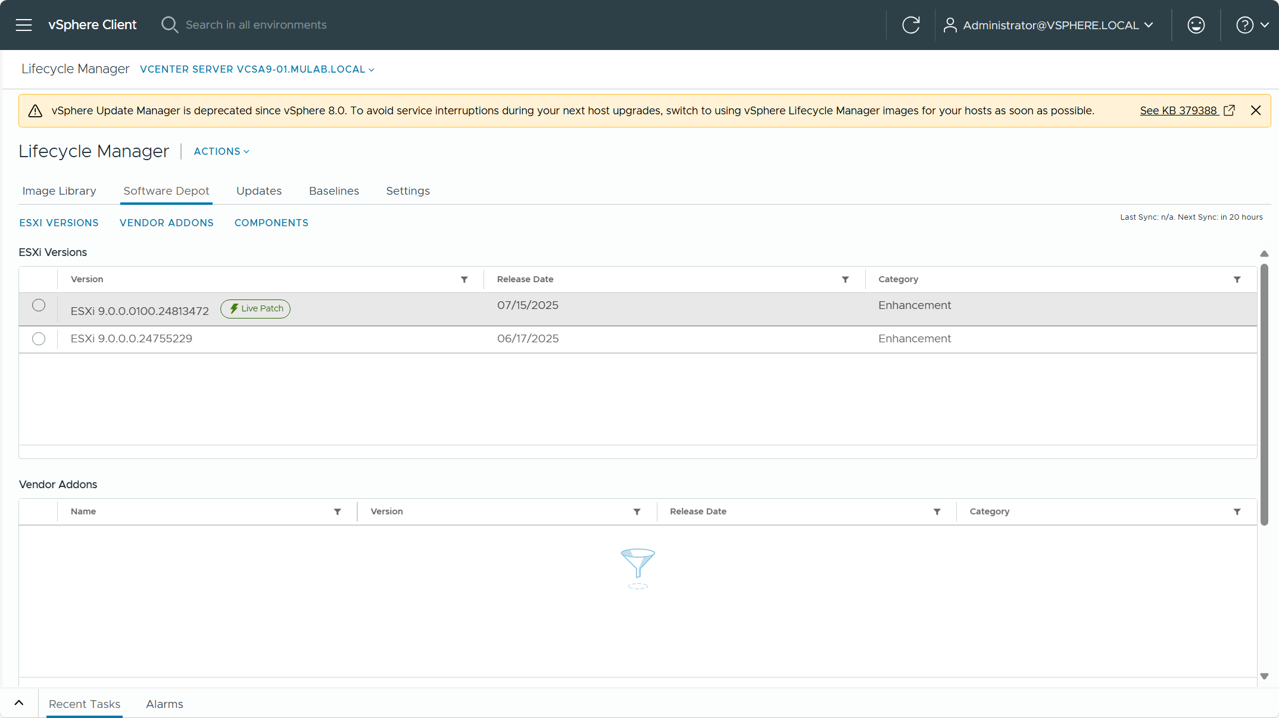Dismiss the deprecation warning banner
This screenshot has height=718, width=1279.
pyautogui.click(x=1256, y=111)
